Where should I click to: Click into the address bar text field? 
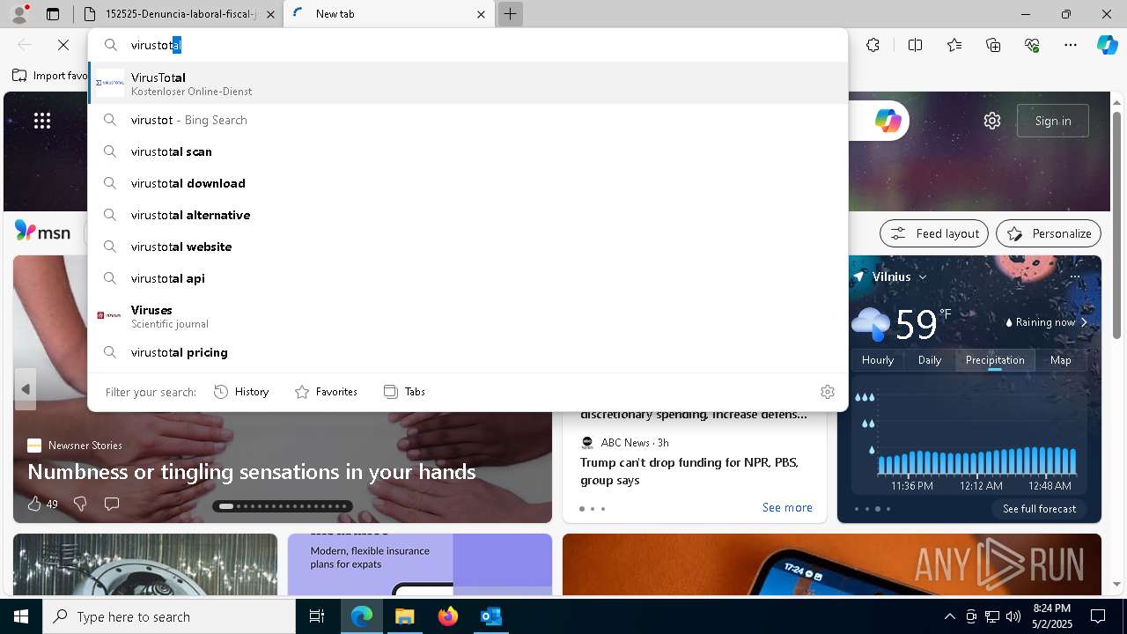(x=468, y=45)
